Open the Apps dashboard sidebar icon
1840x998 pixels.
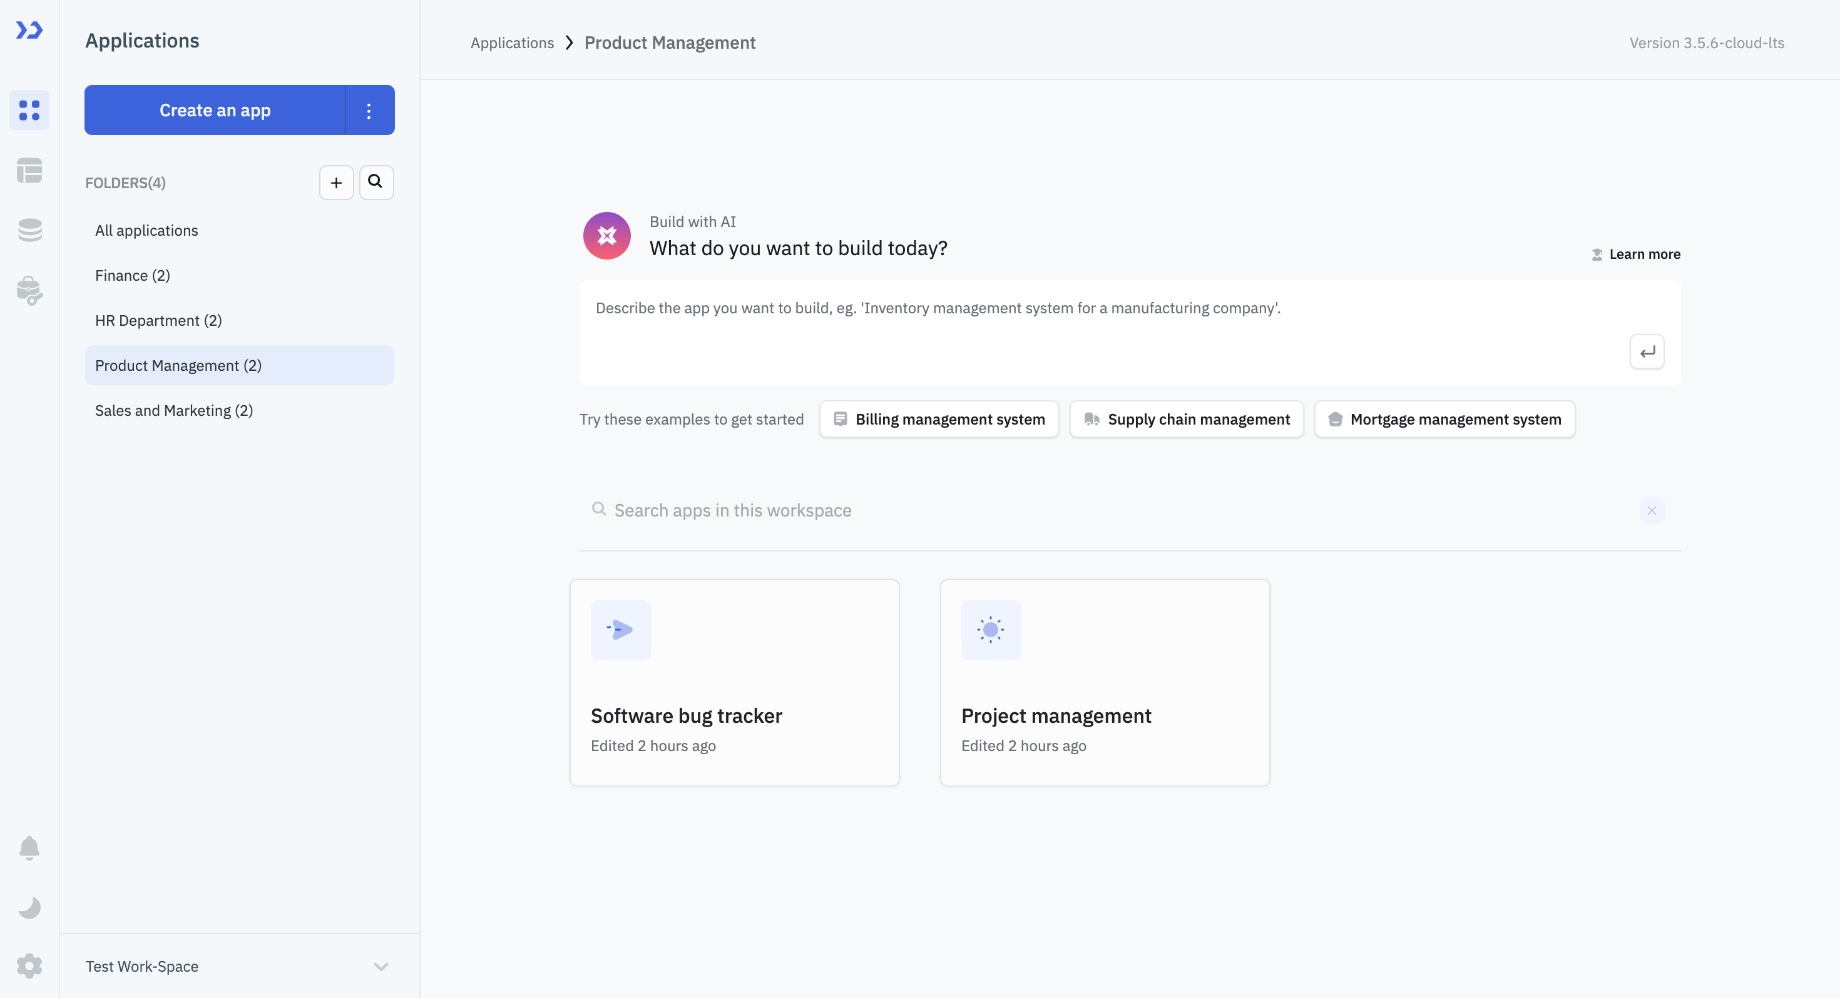pyautogui.click(x=29, y=110)
